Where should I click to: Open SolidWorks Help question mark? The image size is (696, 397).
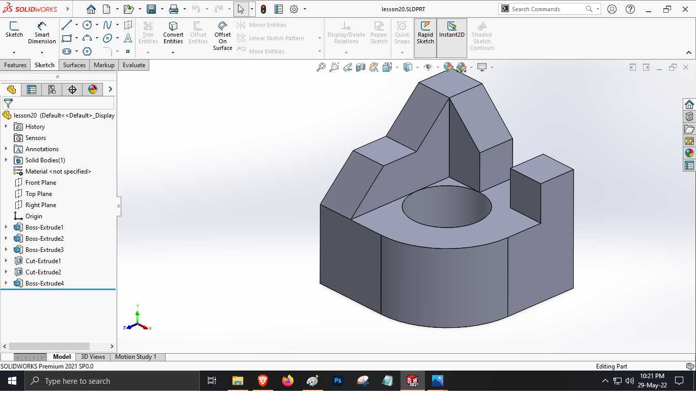[x=630, y=9]
